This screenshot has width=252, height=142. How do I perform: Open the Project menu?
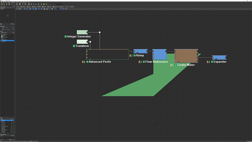click(9, 2)
